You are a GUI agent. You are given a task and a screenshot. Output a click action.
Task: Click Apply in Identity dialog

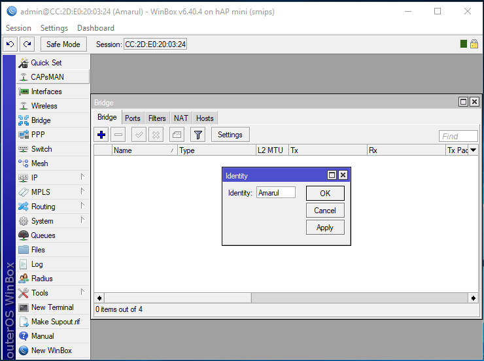(325, 228)
